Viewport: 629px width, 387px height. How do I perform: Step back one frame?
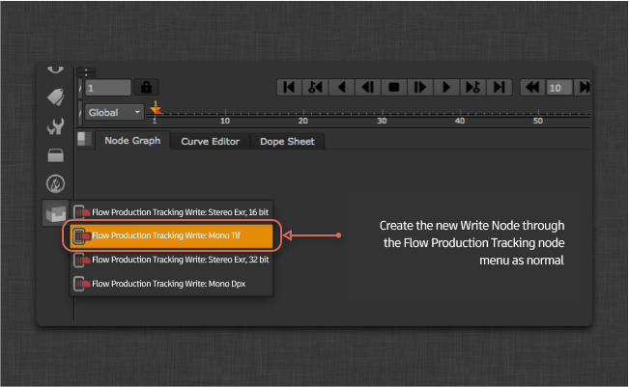(x=367, y=87)
